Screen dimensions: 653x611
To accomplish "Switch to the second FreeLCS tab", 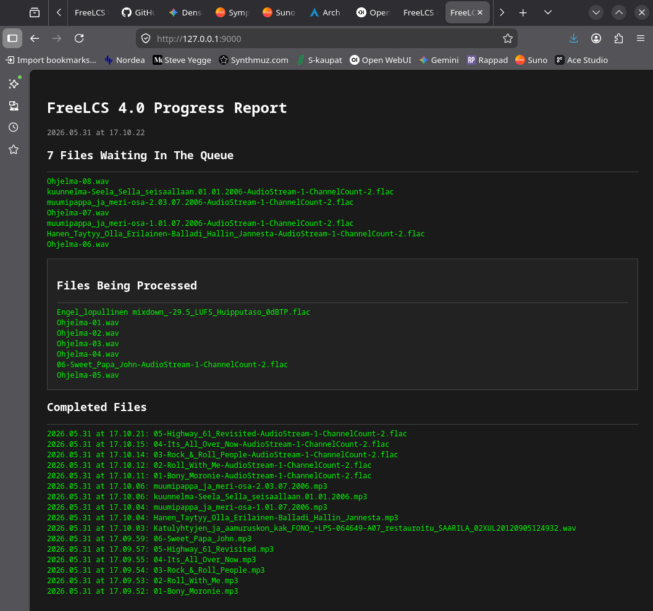I will (x=420, y=13).
